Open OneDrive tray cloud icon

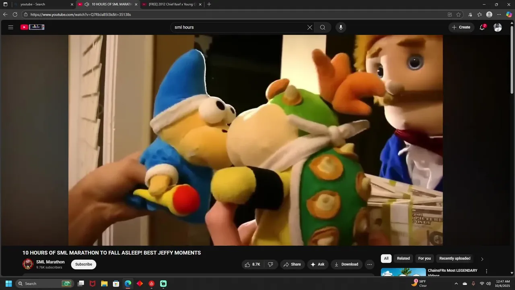[x=465, y=284]
